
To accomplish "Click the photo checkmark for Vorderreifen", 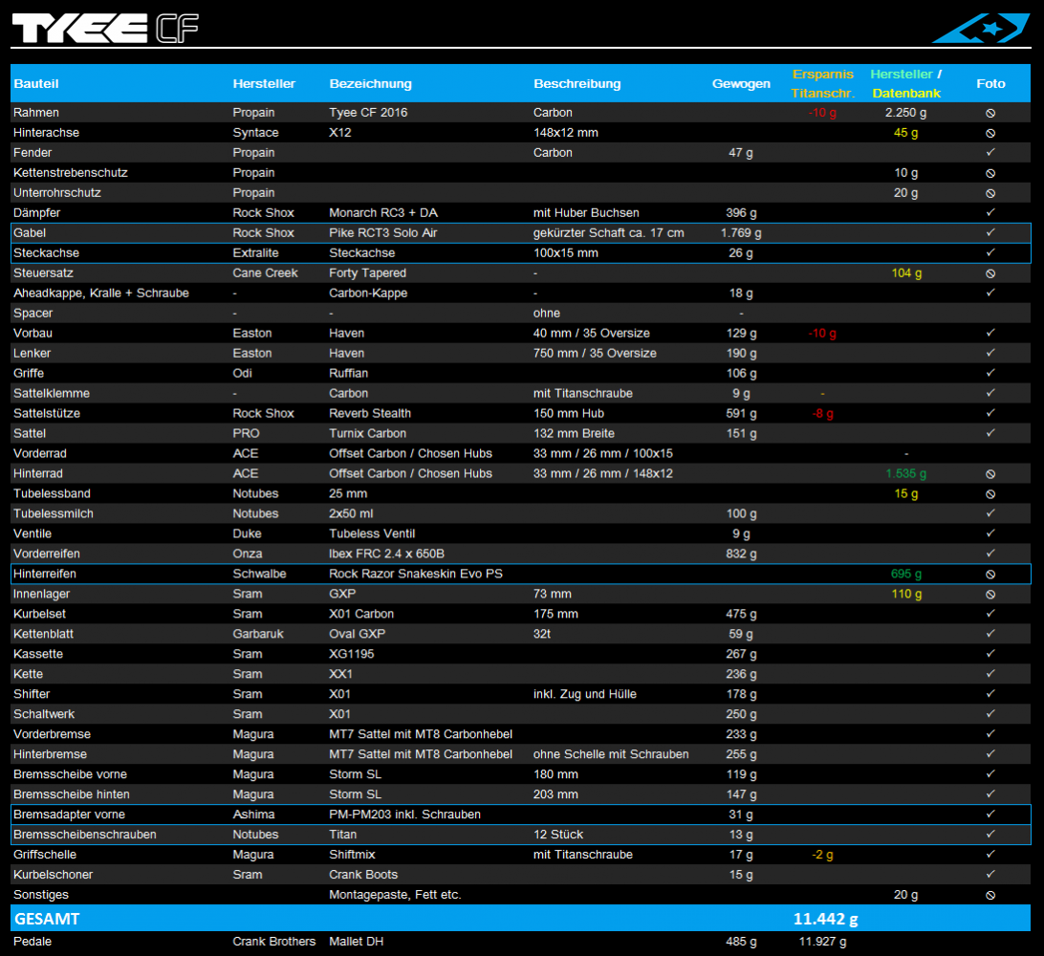I will click(x=990, y=554).
